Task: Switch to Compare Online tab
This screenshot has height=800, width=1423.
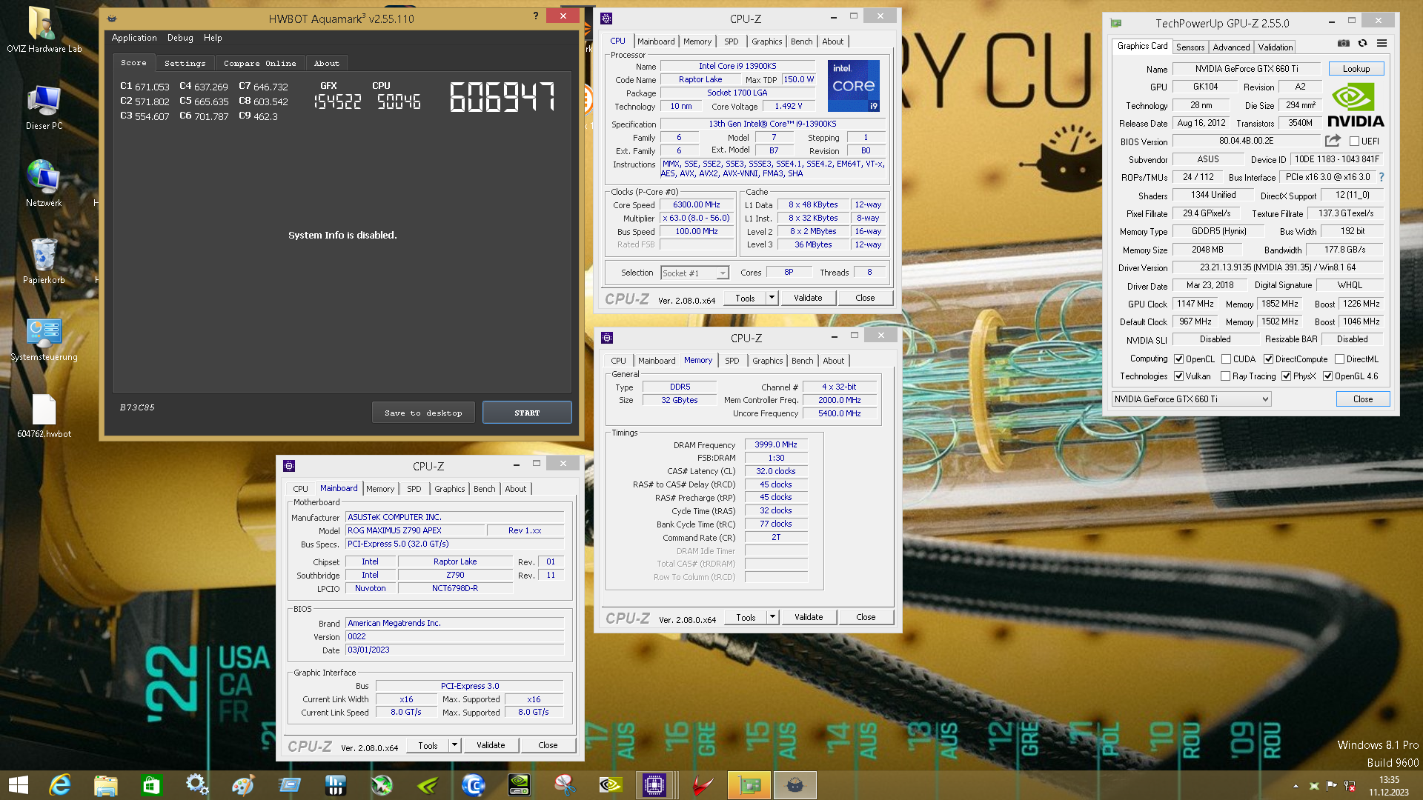Action: (259, 63)
